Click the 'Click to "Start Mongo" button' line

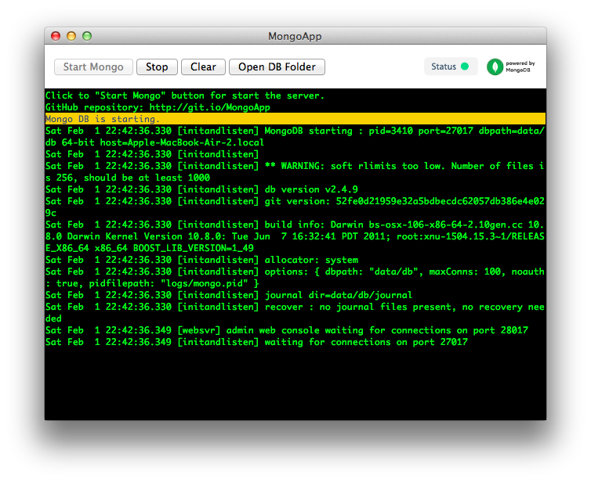click(185, 95)
